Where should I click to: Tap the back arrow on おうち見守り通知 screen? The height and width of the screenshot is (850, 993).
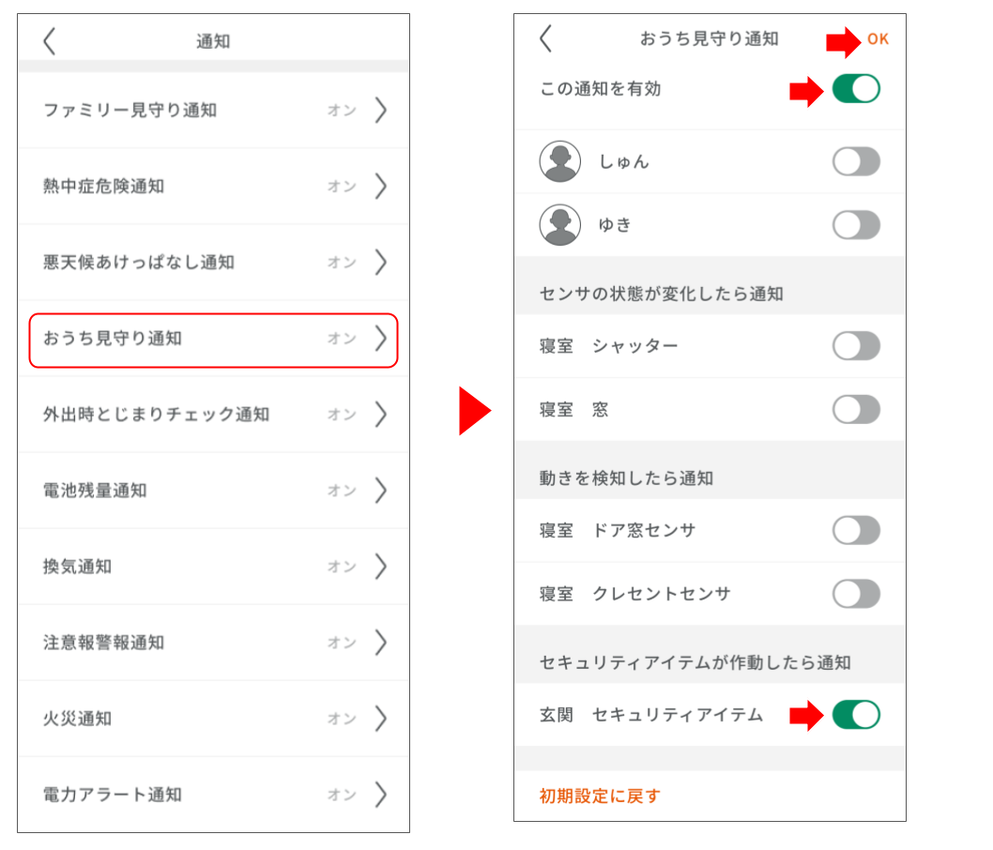click(x=544, y=40)
